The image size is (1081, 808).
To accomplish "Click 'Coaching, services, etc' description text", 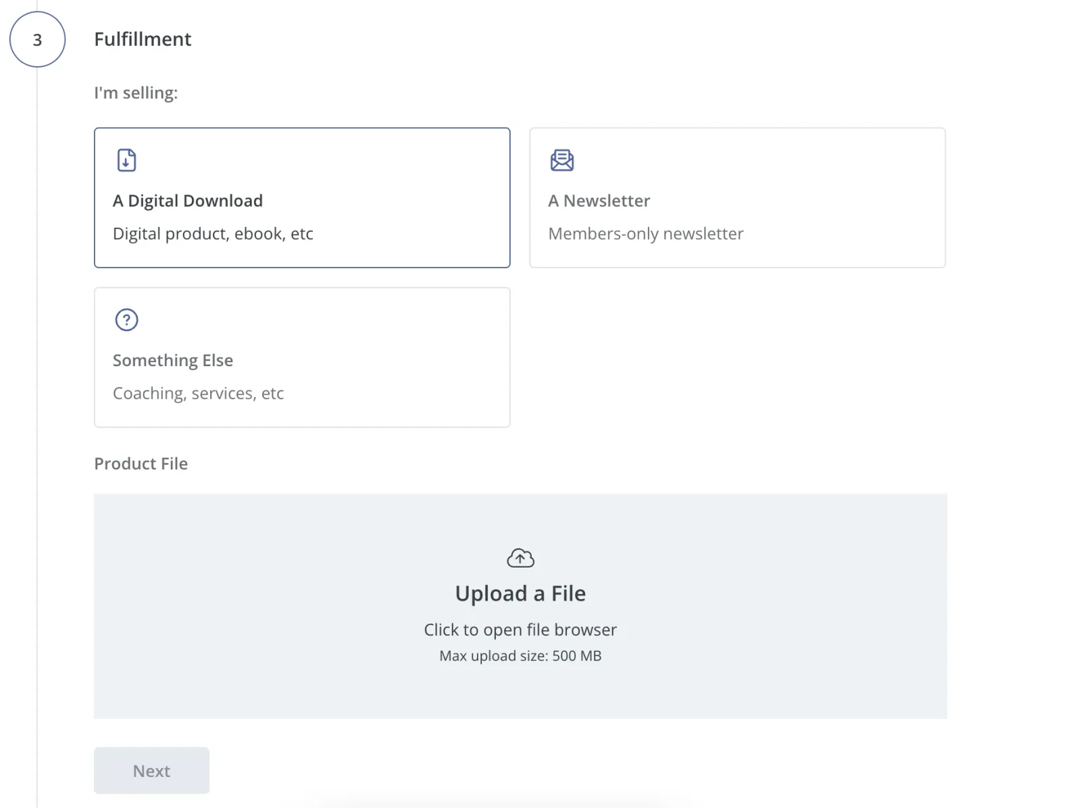I will point(198,393).
